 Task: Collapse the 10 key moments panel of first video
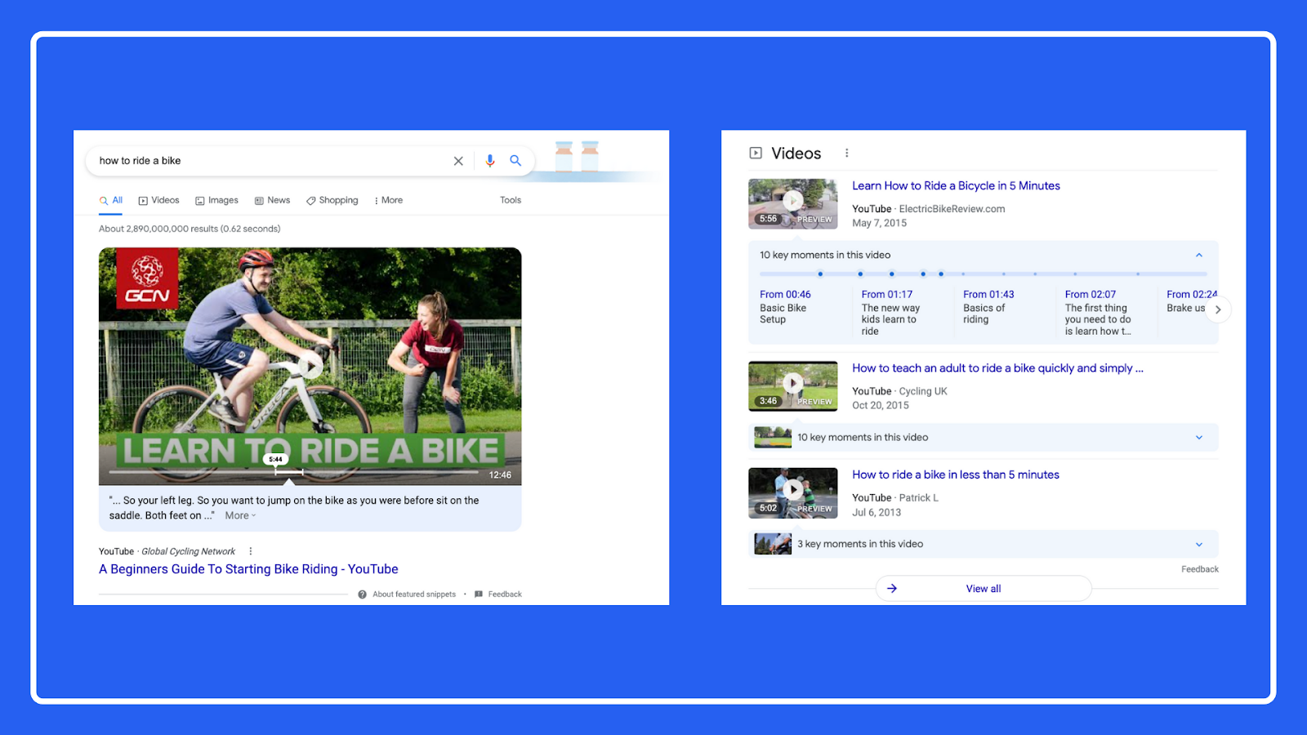[1199, 255]
